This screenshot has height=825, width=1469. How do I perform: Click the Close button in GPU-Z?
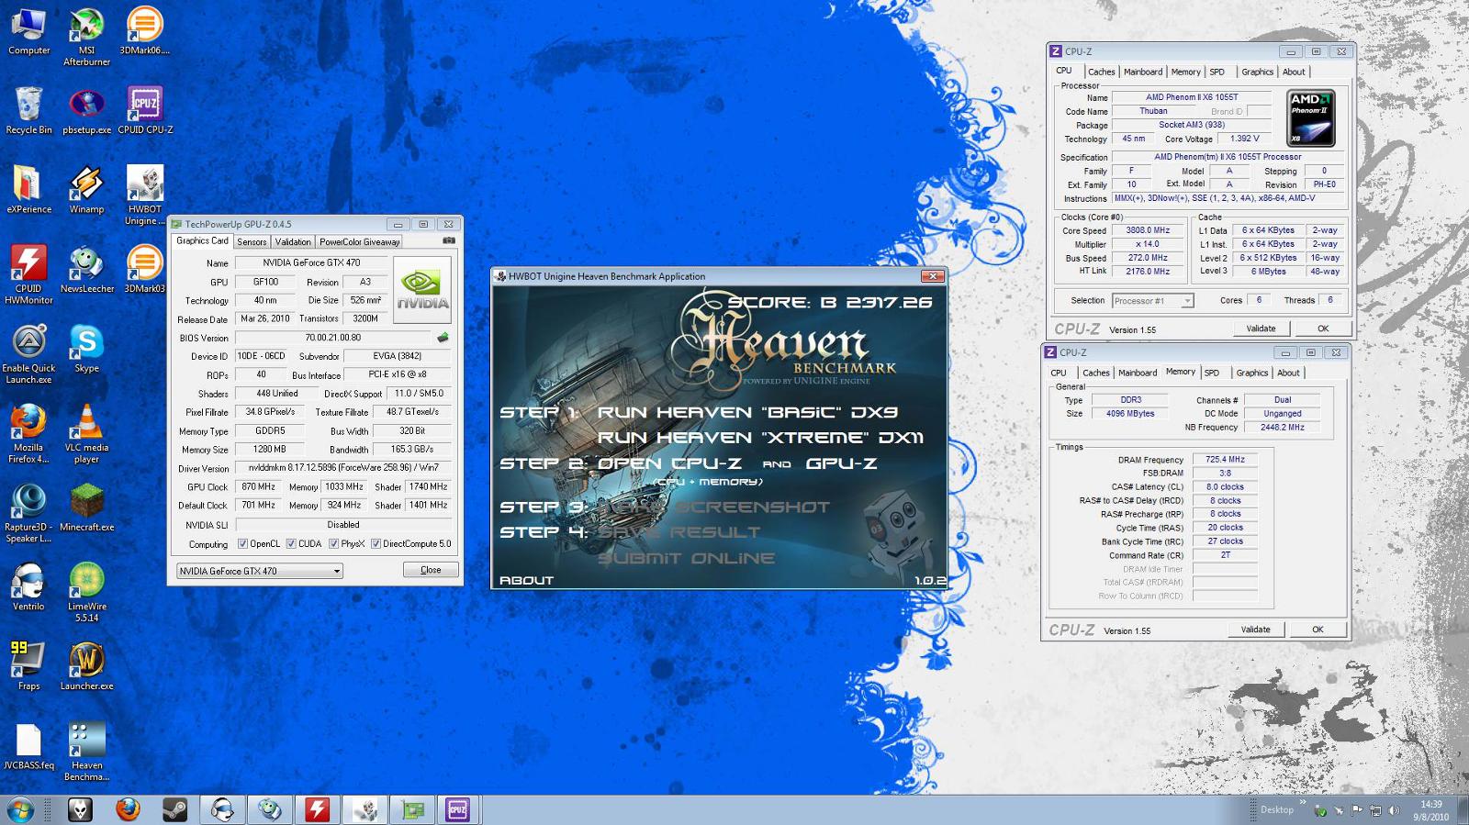point(431,570)
